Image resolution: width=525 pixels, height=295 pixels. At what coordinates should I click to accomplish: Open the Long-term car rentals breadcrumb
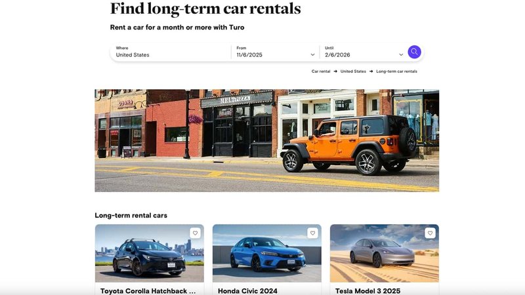[x=397, y=71]
